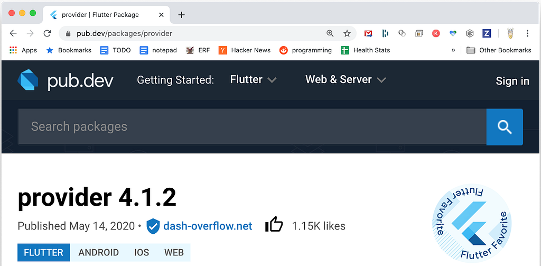Viewport: 541px width, 266px height.
Task: Click the browser back arrow
Action: [13, 33]
